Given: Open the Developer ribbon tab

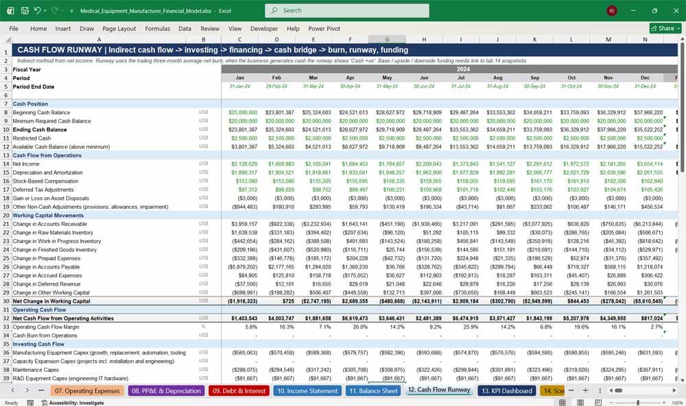Looking at the screenshot, I should pyautogui.click(x=264, y=28).
